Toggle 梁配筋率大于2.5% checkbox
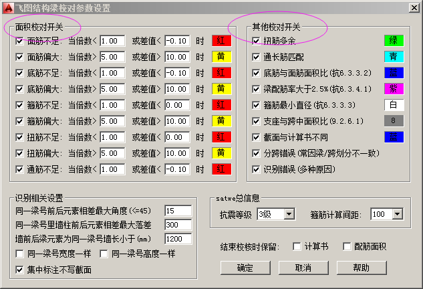 (x=256, y=89)
